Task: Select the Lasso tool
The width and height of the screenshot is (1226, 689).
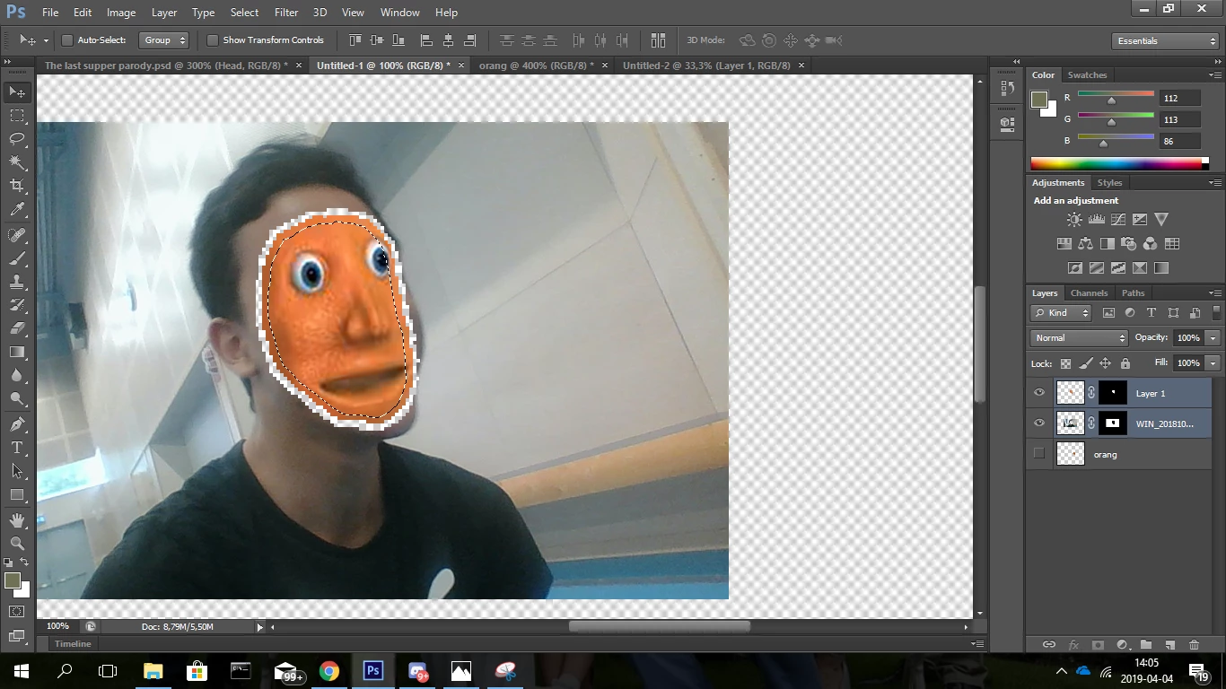Action: point(17,139)
